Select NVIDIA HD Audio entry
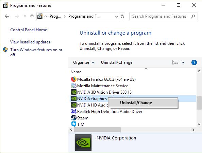 pos(93,105)
